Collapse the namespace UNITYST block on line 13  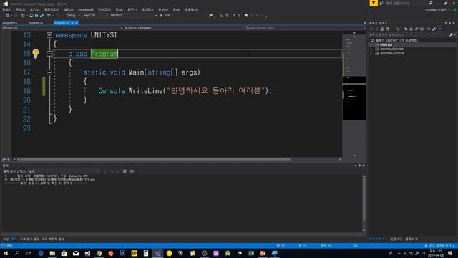[x=49, y=35]
